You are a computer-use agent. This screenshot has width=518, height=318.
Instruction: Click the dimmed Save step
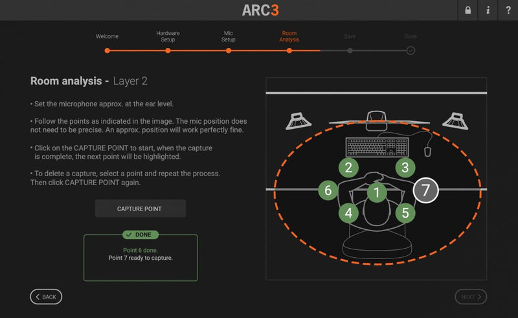[x=350, y=36]
